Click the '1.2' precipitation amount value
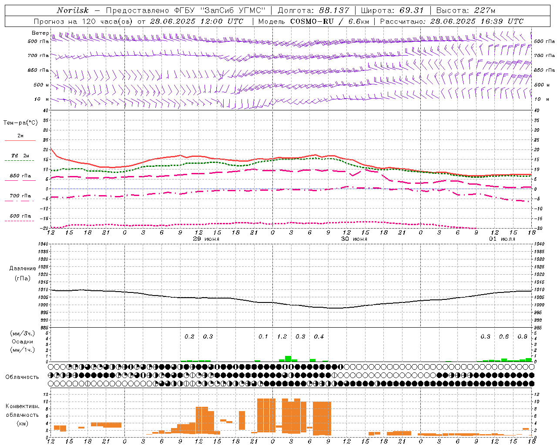The width and height of the screenshot is (557, 445). (282, 336)
